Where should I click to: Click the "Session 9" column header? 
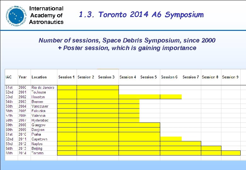[230, 77]
